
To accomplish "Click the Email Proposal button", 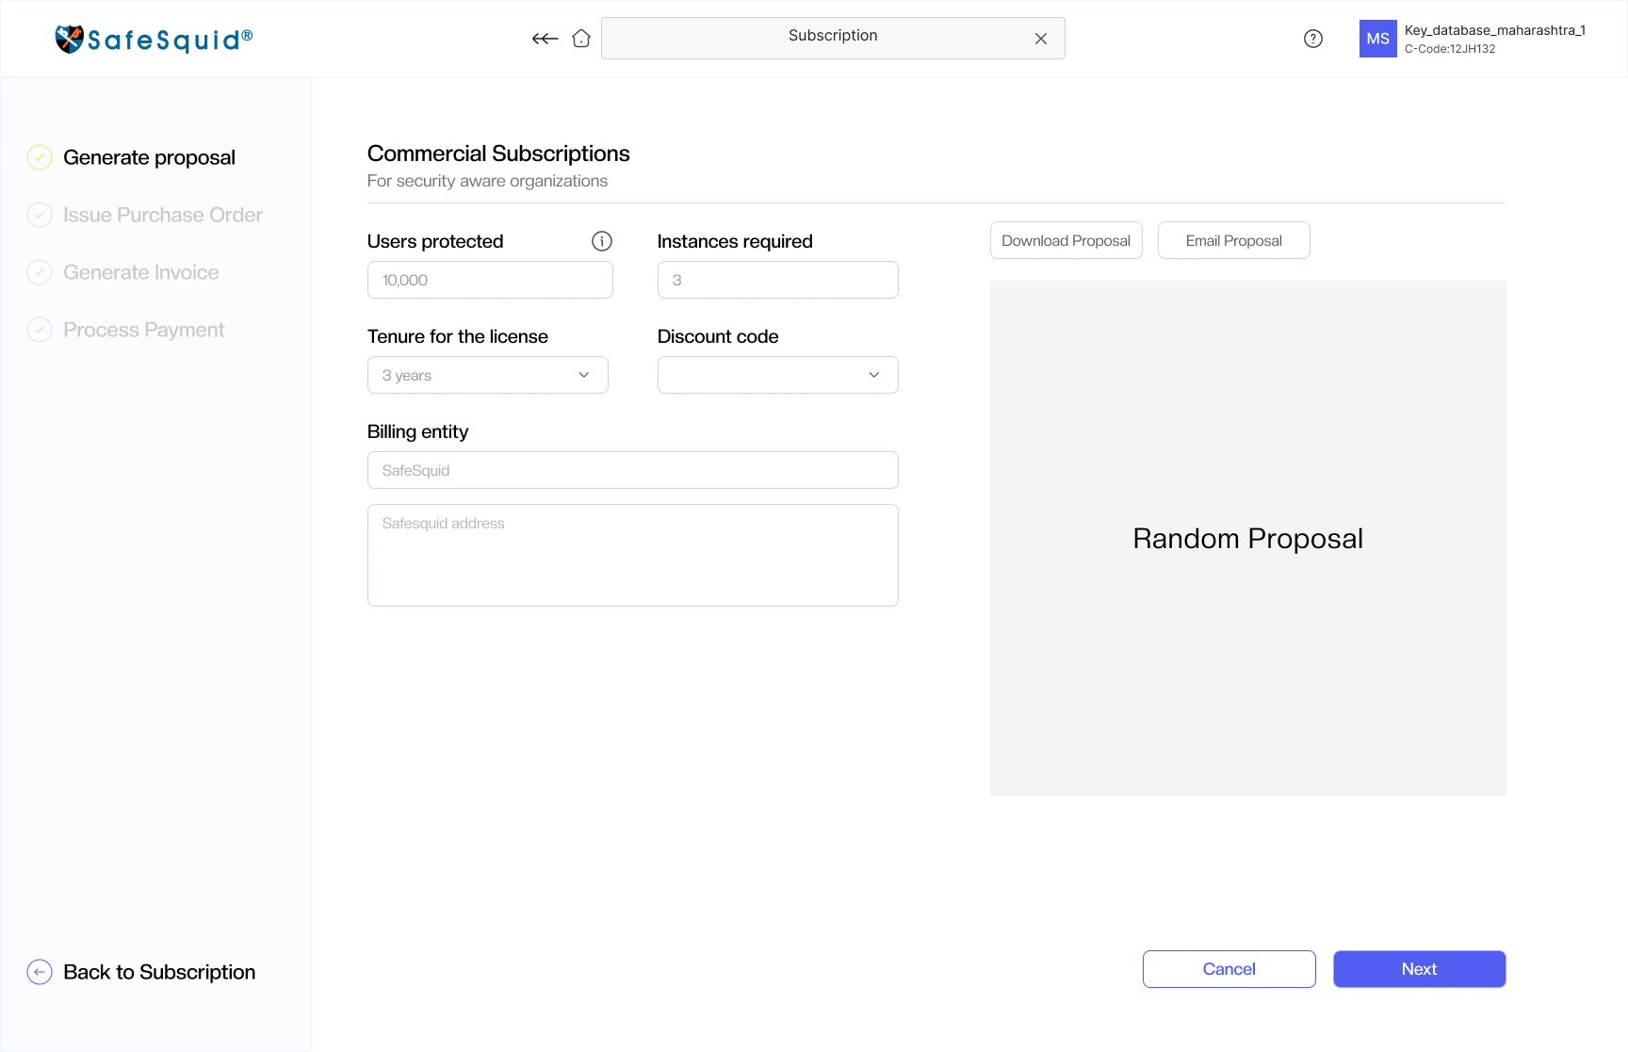I will pyautogui.click(x=1234, y=240).
